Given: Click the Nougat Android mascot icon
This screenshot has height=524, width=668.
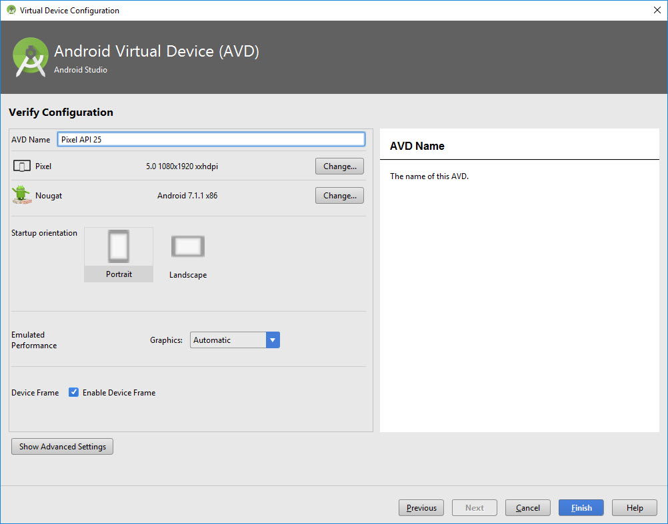Looking at the screenshot, I should coord(21,194).
